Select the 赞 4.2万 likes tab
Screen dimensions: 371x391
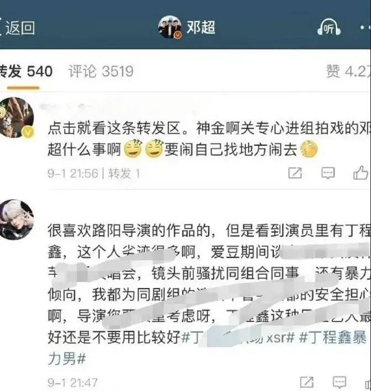click(x=348, y=71)
